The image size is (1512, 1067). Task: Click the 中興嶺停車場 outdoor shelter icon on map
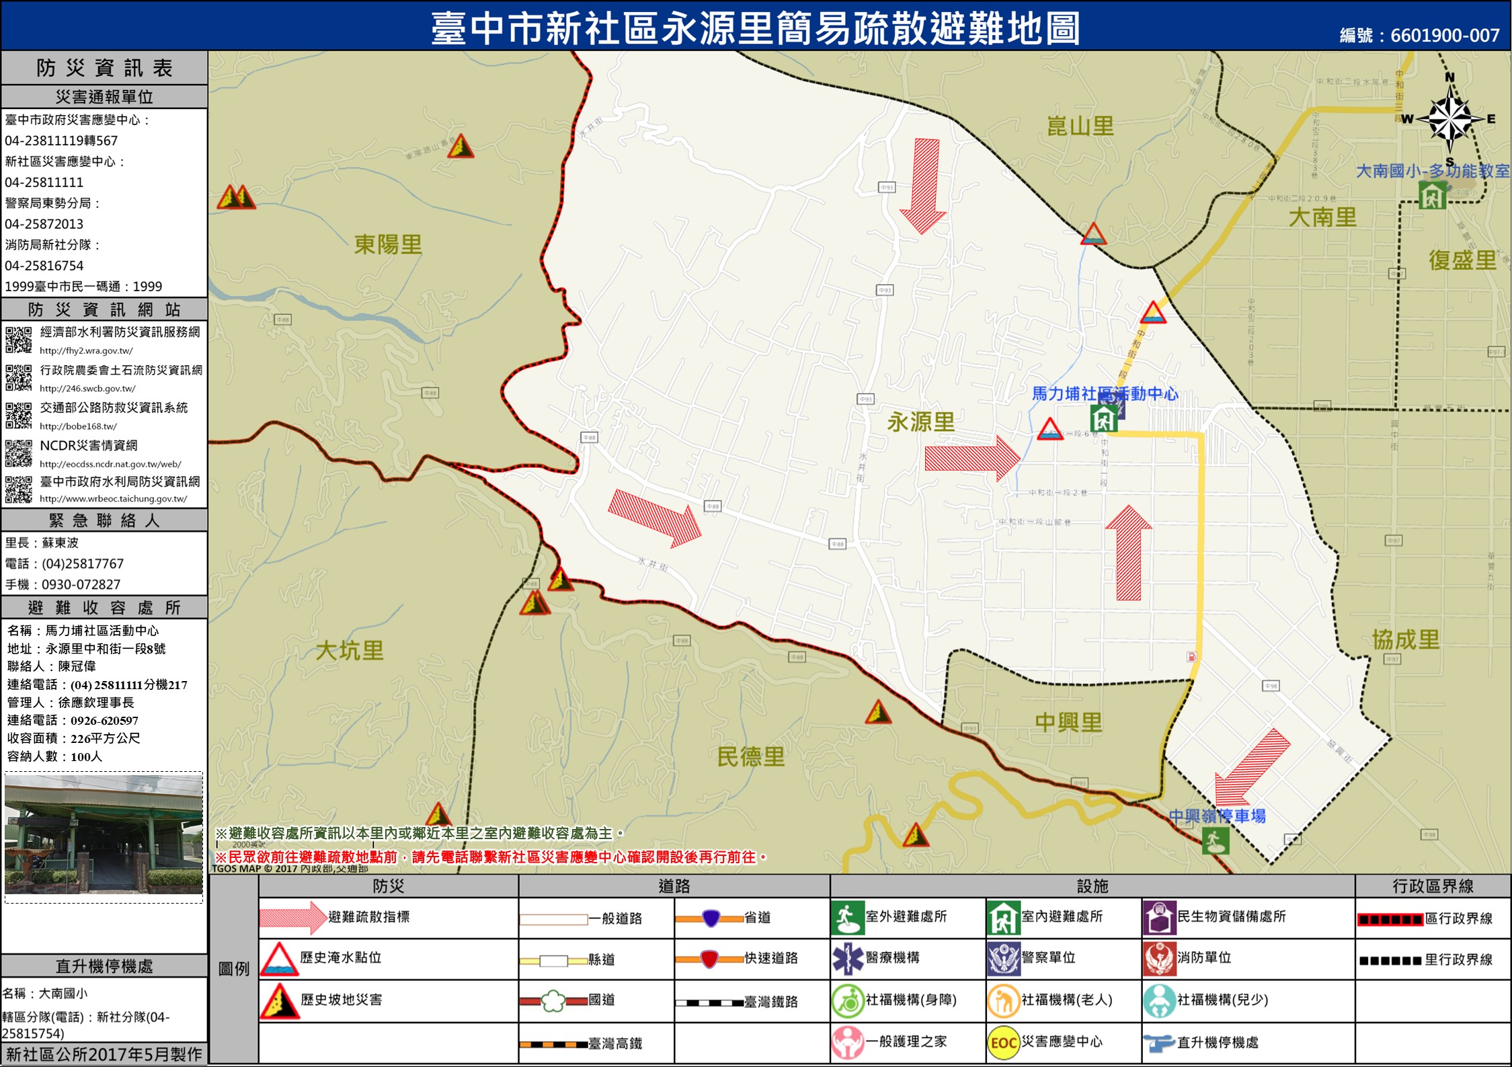[x=1215, y=840]
